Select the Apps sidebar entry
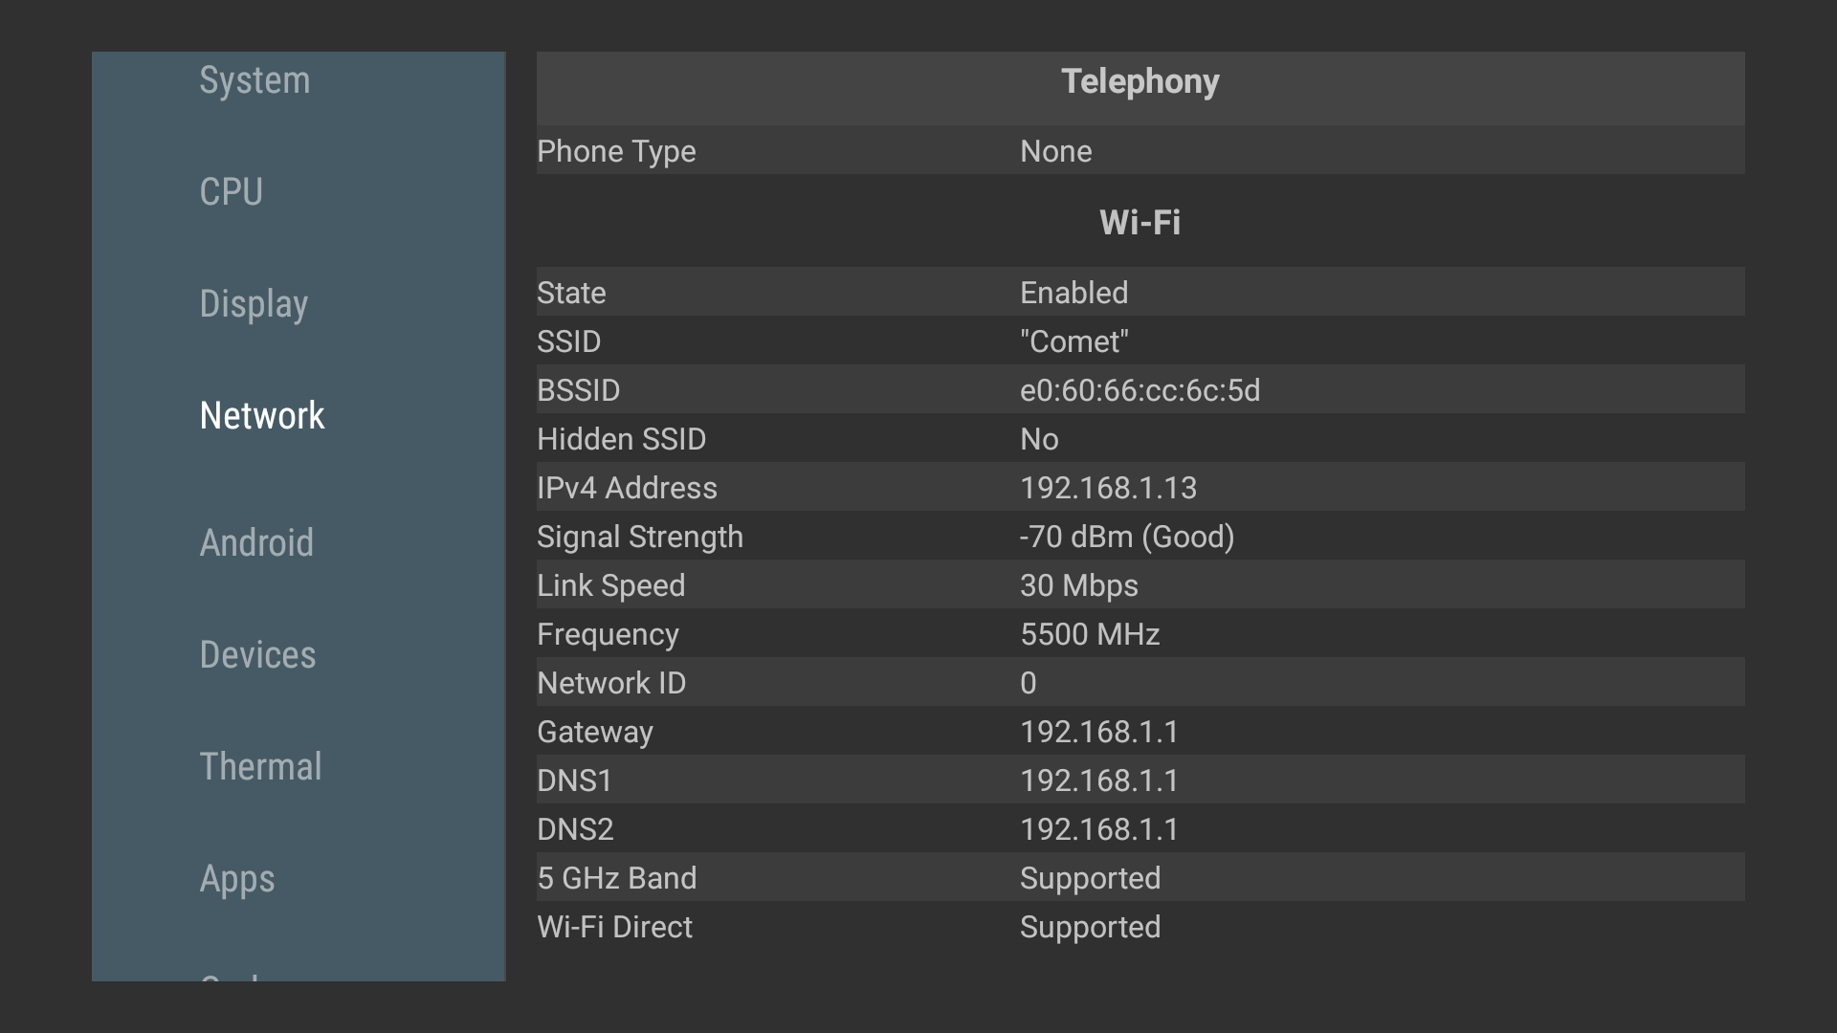The height and width of the screenshot is (1033, 1837). [237, 879]
